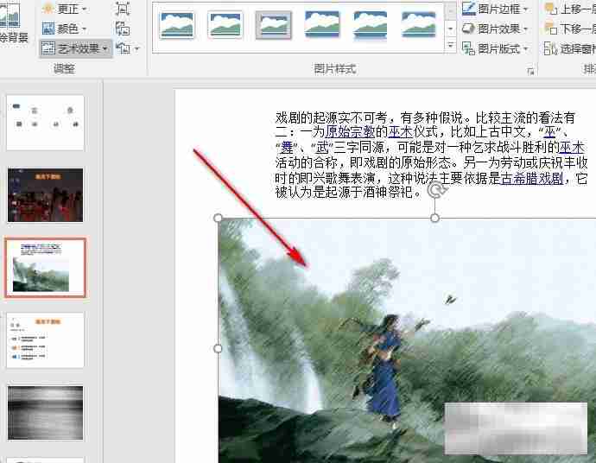Click the picture top-middle resize handle
Image resolution: width=596 pixels, height=463 pixels.
(435, 218)
